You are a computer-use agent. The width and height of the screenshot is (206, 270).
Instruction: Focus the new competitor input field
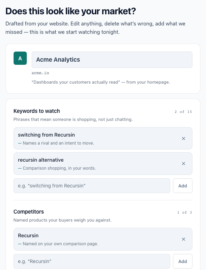tap(92, 261)
